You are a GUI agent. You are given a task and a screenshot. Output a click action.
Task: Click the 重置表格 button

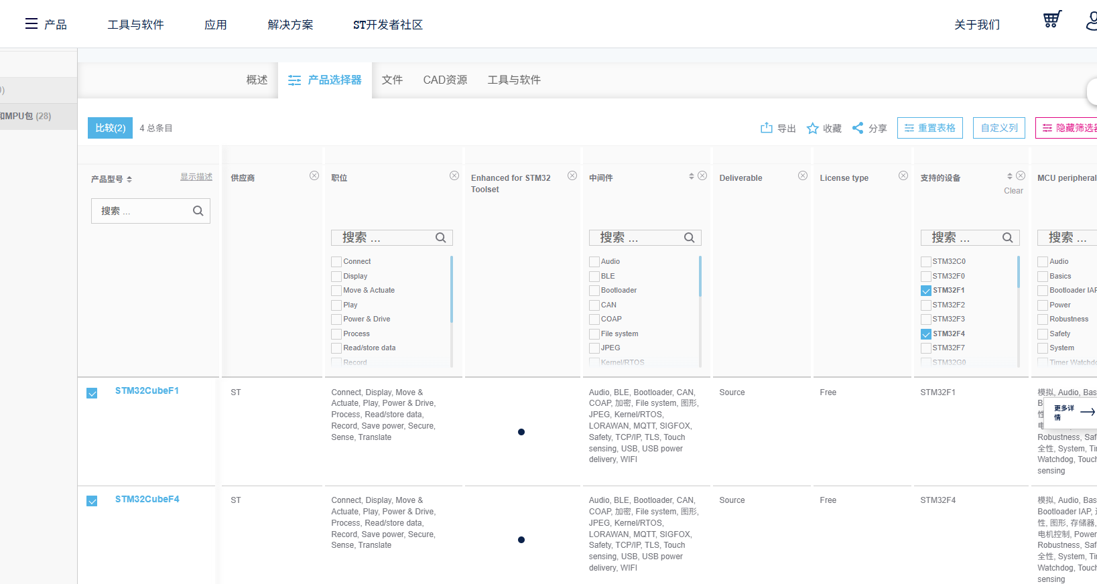[930, 128]
